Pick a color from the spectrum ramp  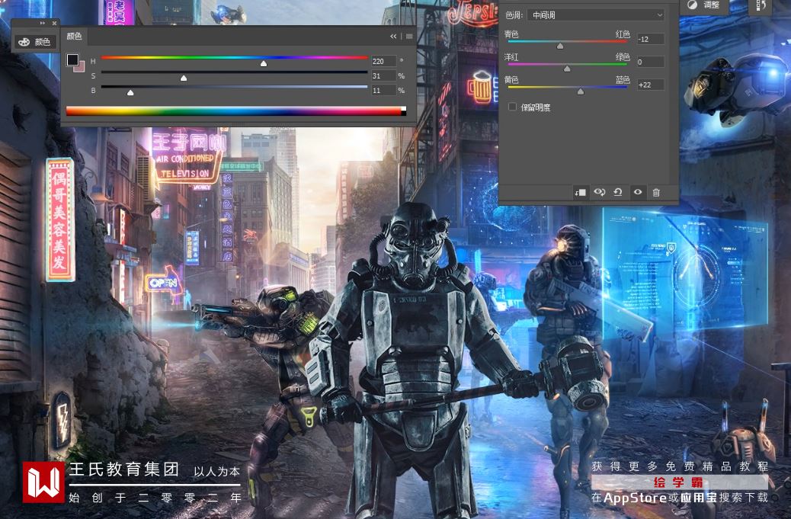(234, 111)
